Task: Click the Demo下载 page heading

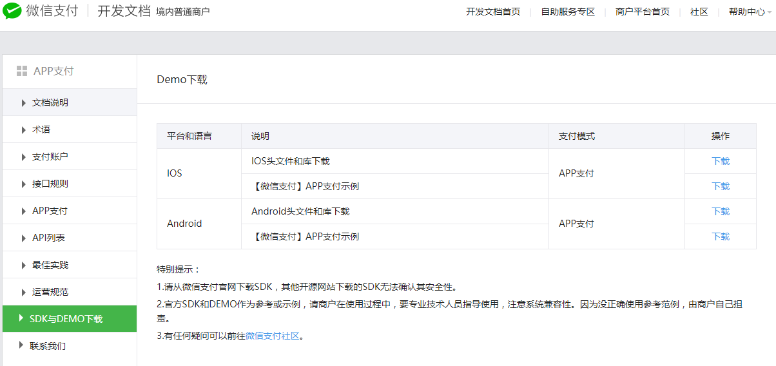Action: tap(182, 80)
